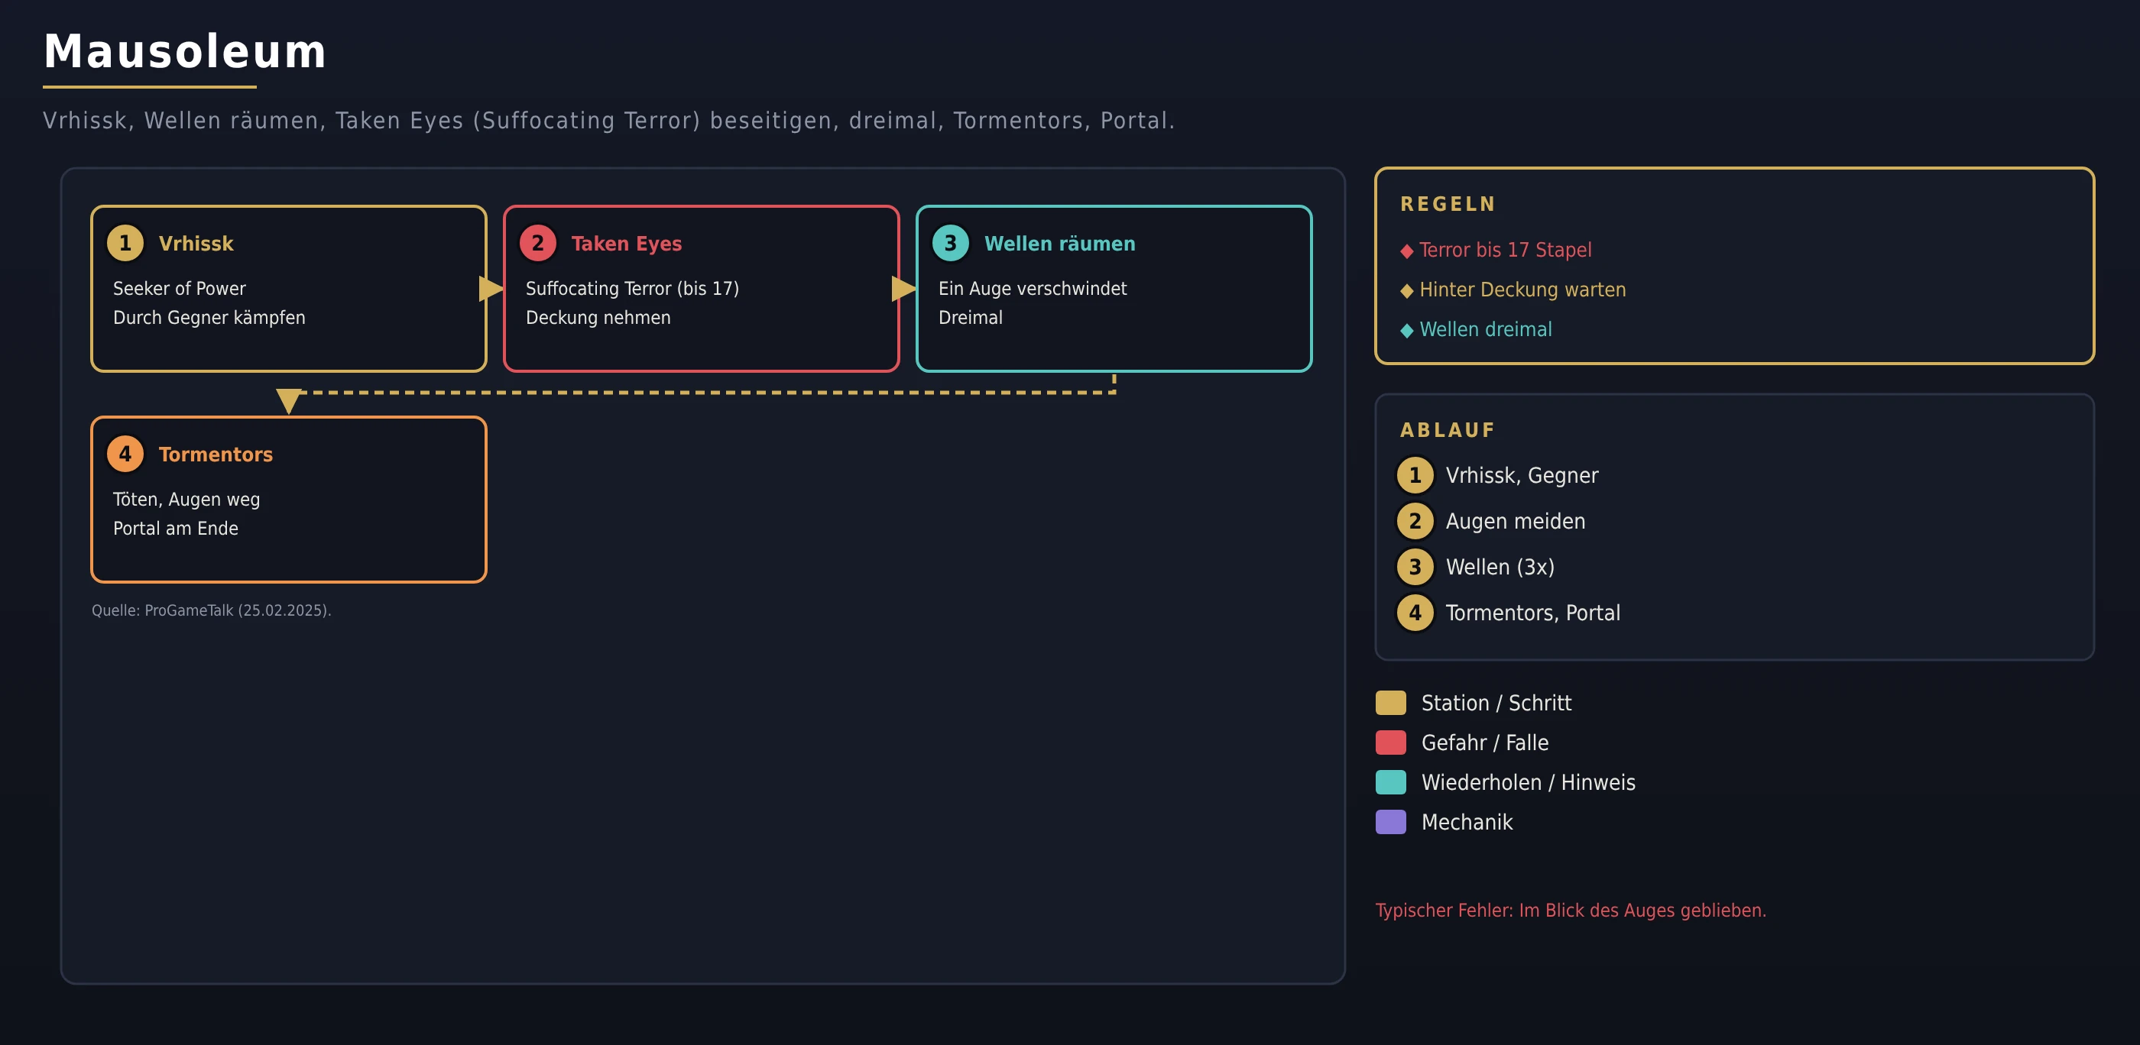Click the Ablauf step 3 badge beside Wellen (3x)
The width and height of the screenshot is (2140, 1045).
point(1415,567)
